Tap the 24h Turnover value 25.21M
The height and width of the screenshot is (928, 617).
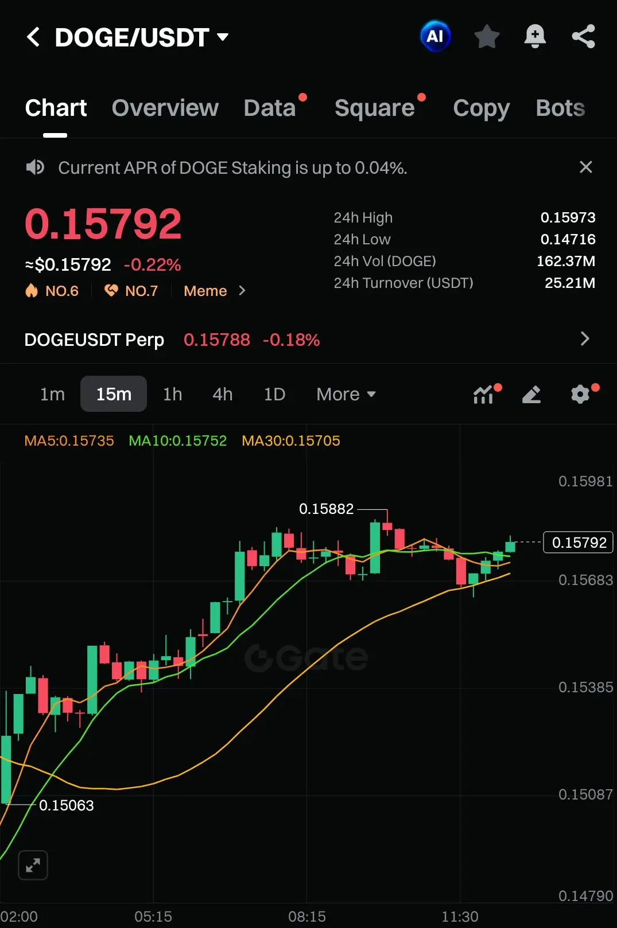(569, 283)
